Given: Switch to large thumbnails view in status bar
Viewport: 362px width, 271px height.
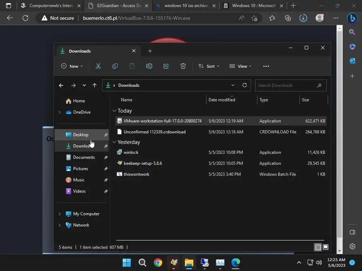Looking at the screenshot, I should tap(326, 247).
